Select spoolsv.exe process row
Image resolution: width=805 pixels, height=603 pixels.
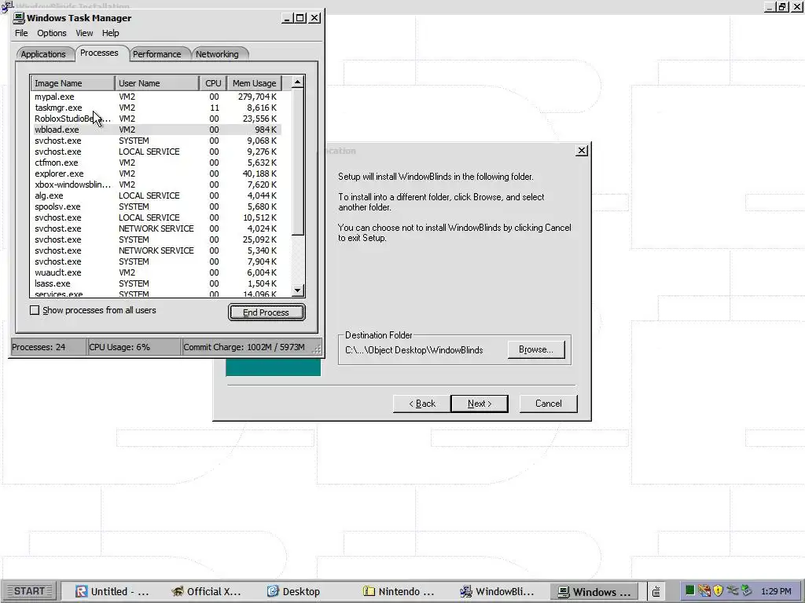[x=156, y=206]
